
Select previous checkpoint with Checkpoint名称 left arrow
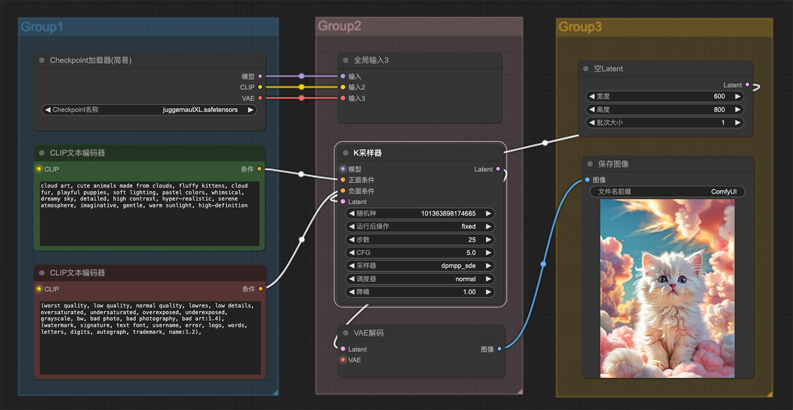coord(48,110)
